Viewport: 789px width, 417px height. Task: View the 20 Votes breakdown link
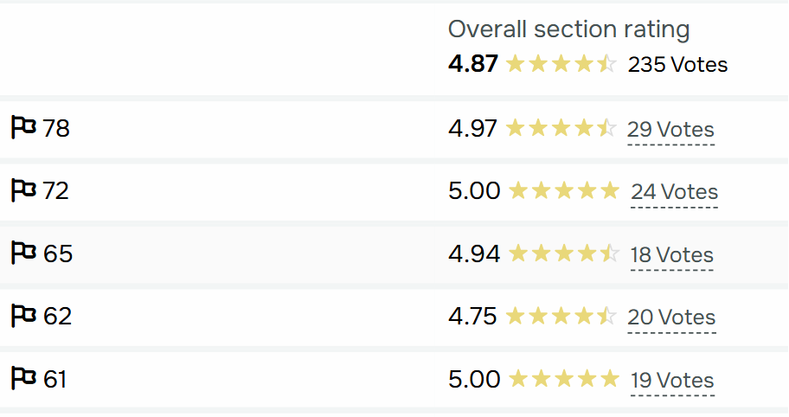[671, 318]
